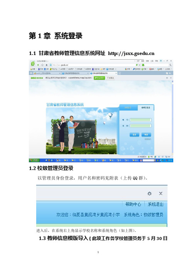Click the blue 重置 button
The width and height of the screenshot is (191, 270).
(146, 135)
